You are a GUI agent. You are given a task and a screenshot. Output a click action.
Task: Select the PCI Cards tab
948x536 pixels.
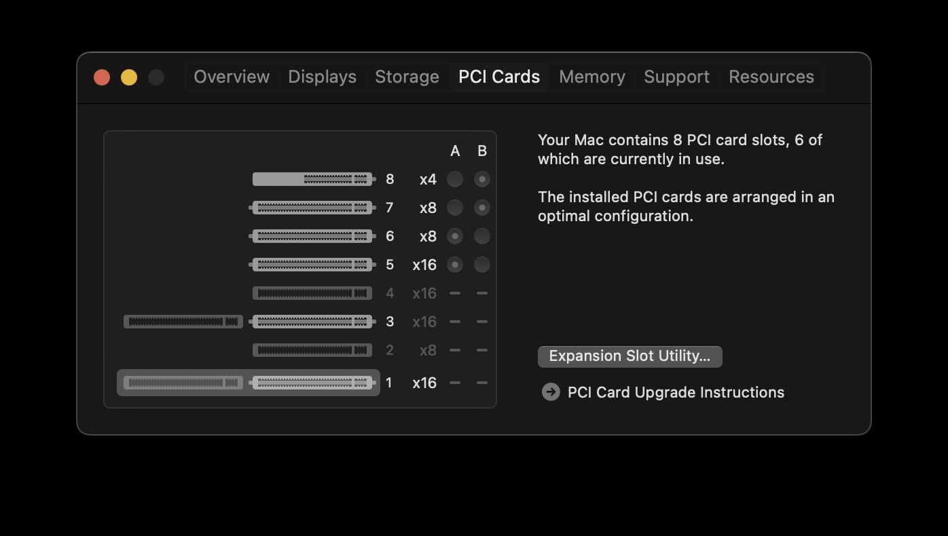499,77
